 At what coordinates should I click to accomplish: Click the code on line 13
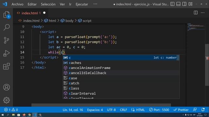click(67, 47)
